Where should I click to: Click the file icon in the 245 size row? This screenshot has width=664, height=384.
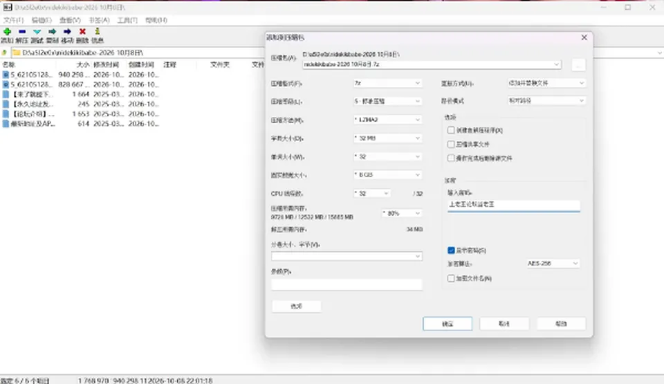point(6,104)
